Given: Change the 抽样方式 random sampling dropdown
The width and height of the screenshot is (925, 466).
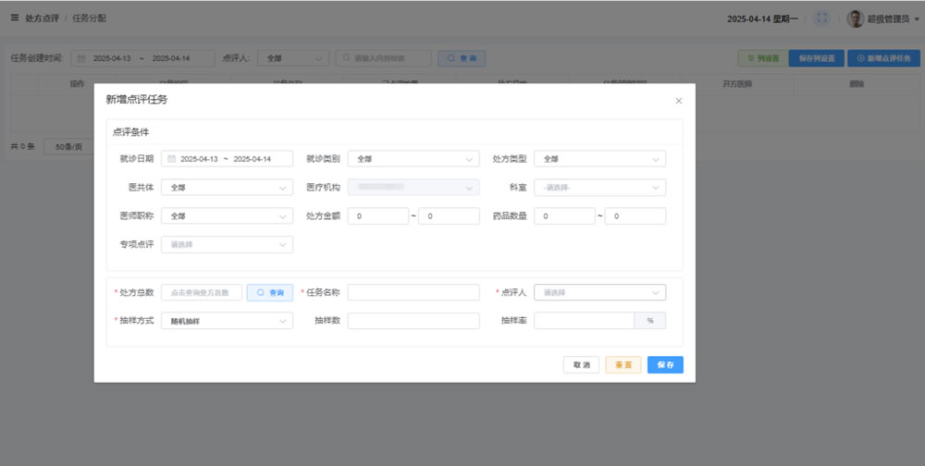Looking at the screenshot, I should coord(228,321).
